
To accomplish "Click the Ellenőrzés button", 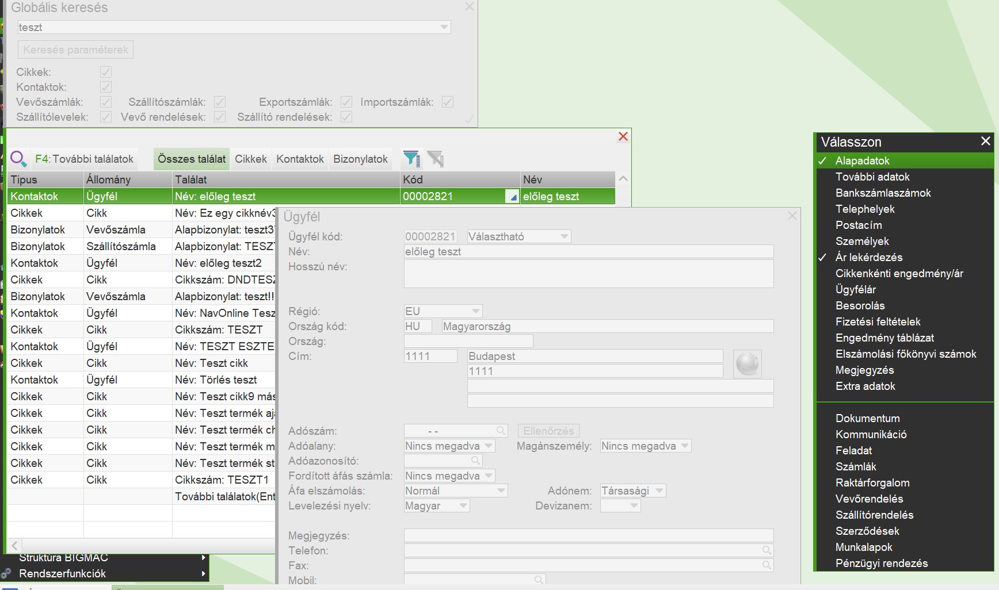I will click(548, 431).
